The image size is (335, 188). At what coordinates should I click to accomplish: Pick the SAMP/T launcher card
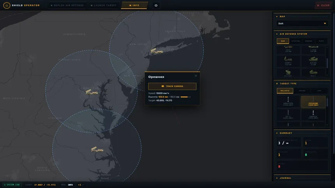[x=288, y=61]
